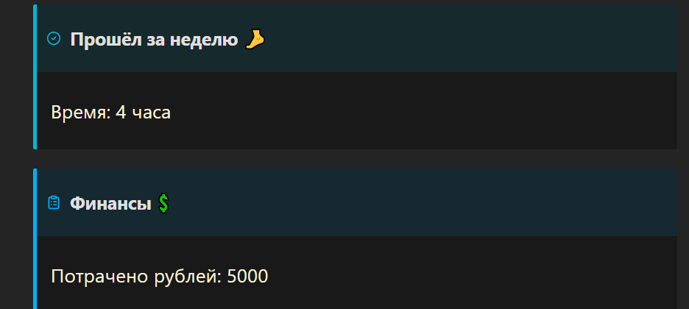Click empty header area right of foot emoji
Image resolution: width=689 pixels, height=309 pixels.
[x=470, y=38]
